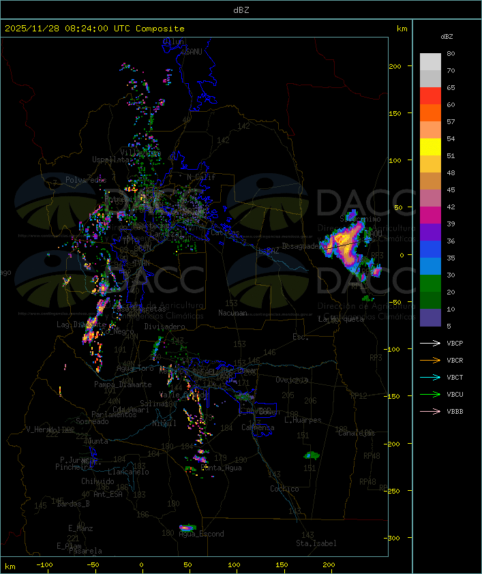Click the VBCT legend label

455,377
